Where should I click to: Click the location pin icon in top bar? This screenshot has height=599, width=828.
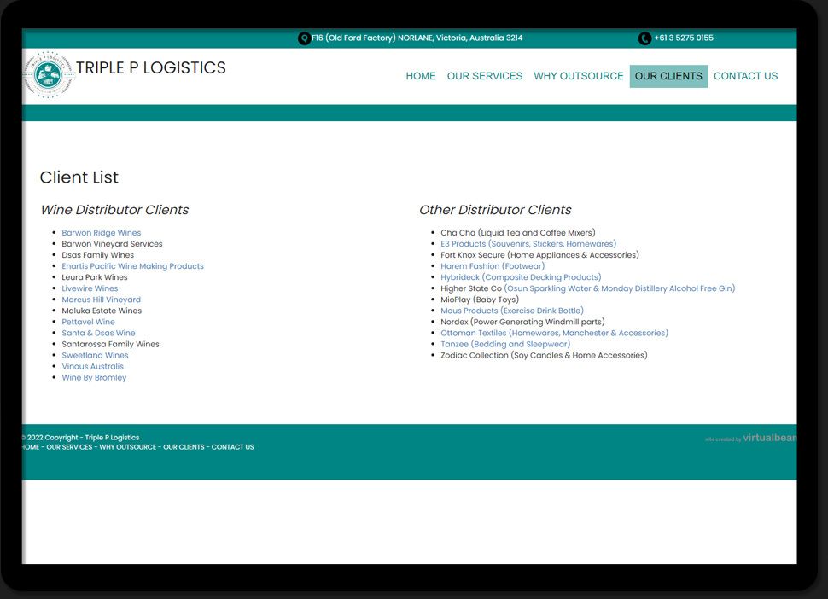point(304,38)
